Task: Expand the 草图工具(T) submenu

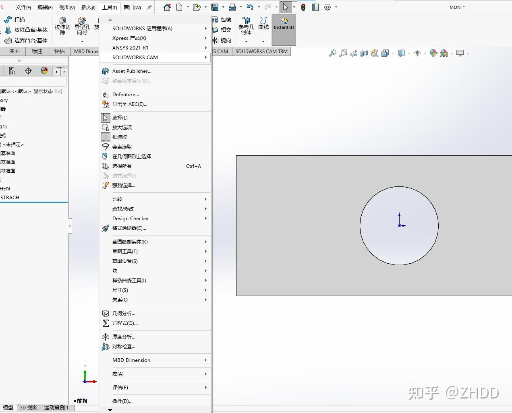Action: [x=155, y=252]
